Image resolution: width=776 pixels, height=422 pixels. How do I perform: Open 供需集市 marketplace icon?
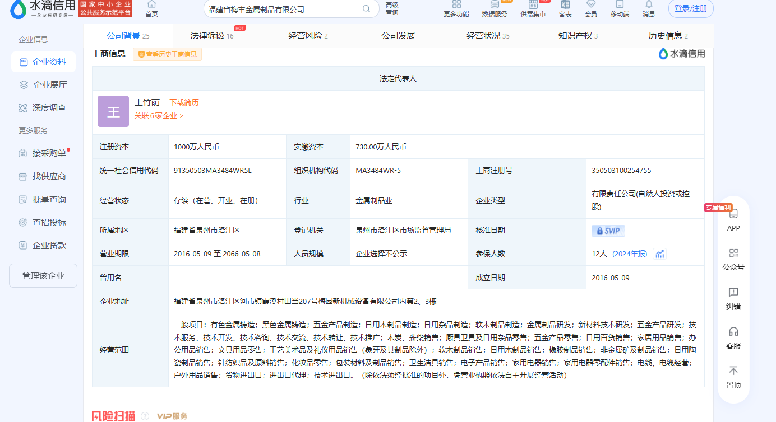[533, 5]
